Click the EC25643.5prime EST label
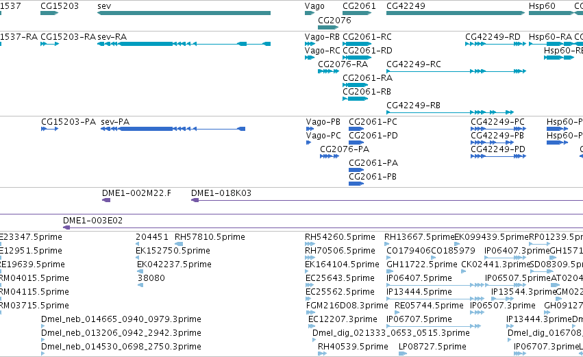 tap(340, 278)
